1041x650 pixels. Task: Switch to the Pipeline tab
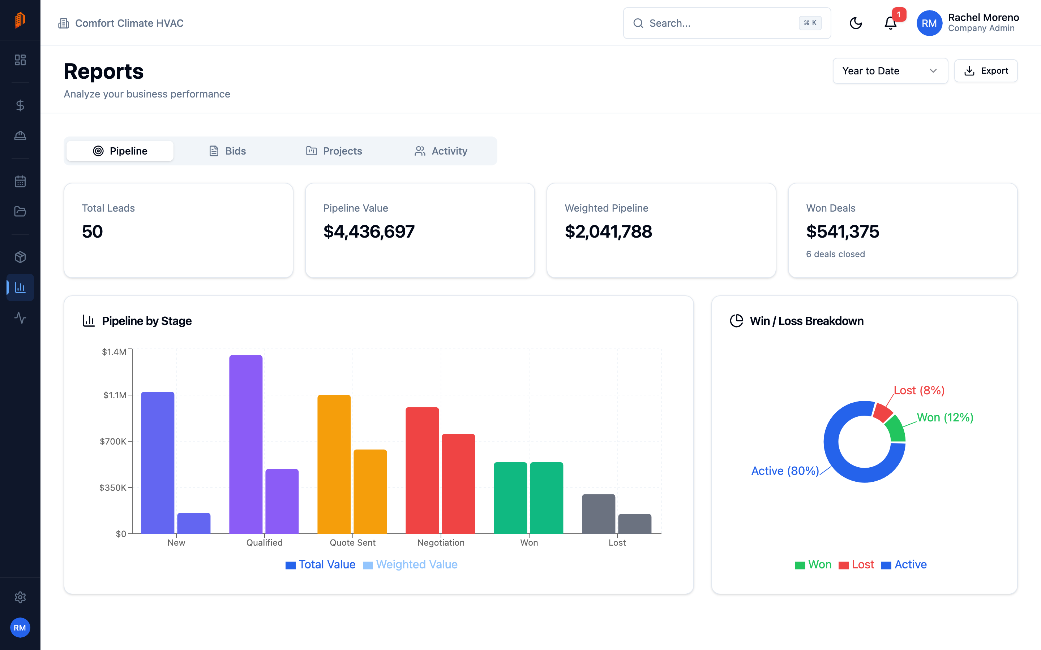[120, 151]
